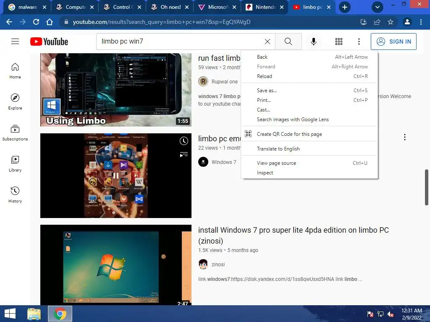
Task: Click the volume tray icon
Action: coord(391,314)
